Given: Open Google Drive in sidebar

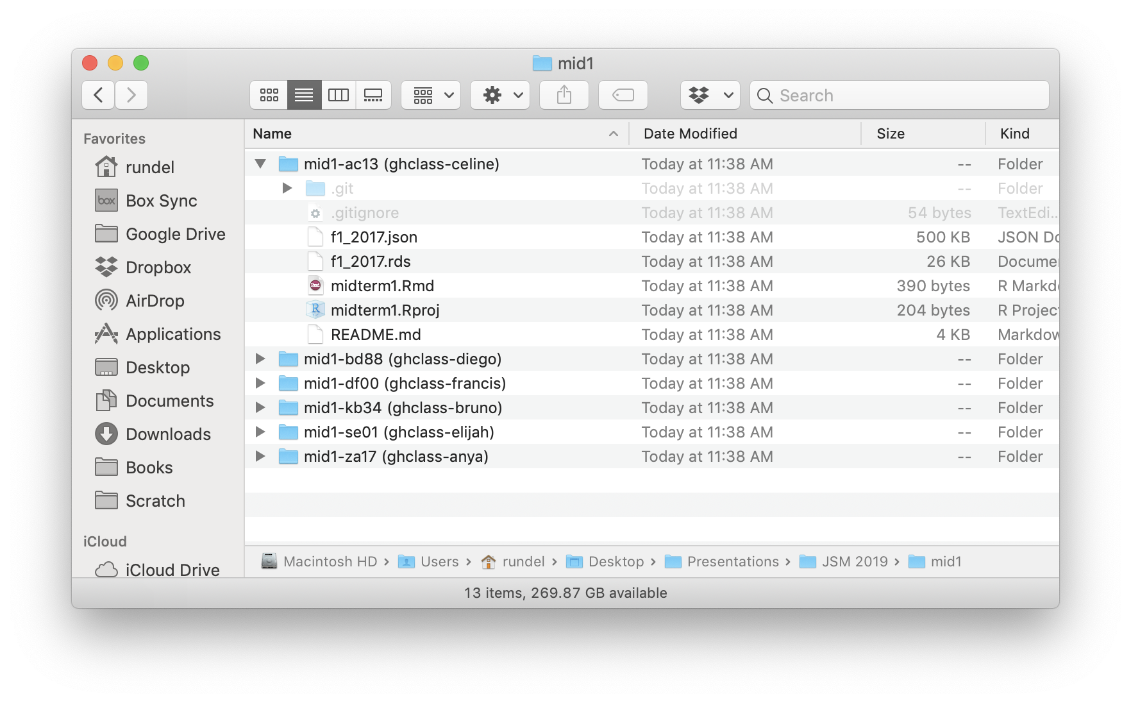Looking at the screenshot, I should [x=160, y=234].
